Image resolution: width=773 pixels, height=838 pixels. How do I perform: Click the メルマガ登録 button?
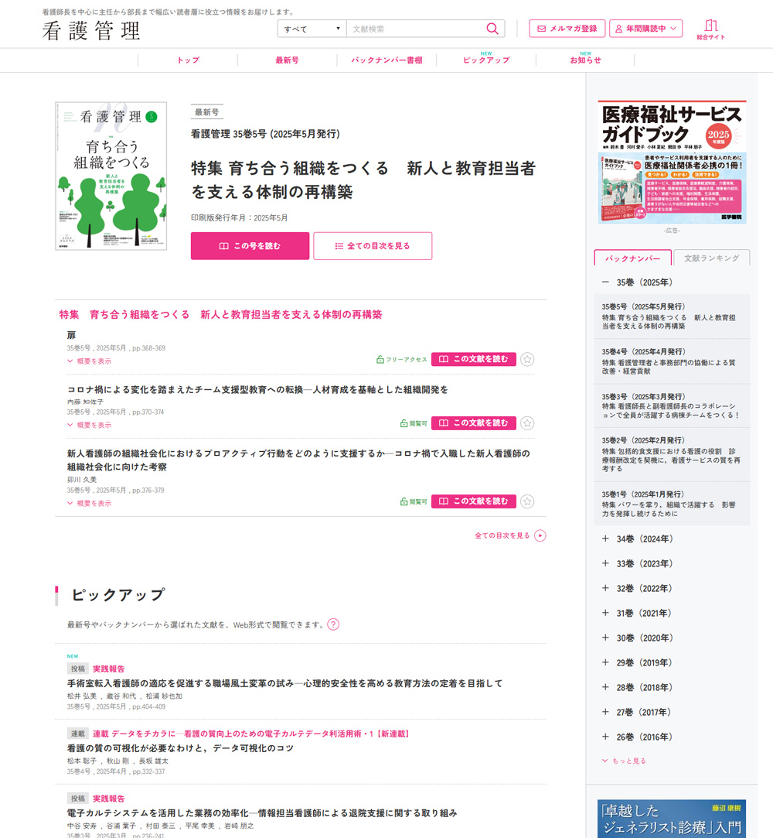click(567, 29)
